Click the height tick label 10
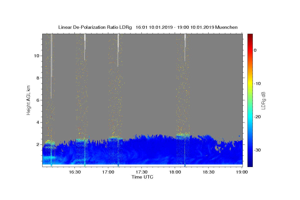Viewport: 300px width, 200px height. [x=36, y=55]
